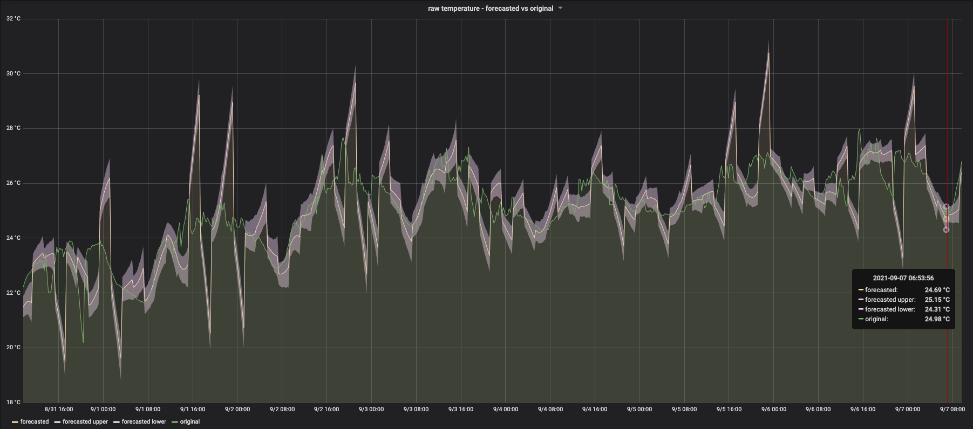
Task: Toggle the 'forecasted' legend series
Action: (x=35, y=422)
